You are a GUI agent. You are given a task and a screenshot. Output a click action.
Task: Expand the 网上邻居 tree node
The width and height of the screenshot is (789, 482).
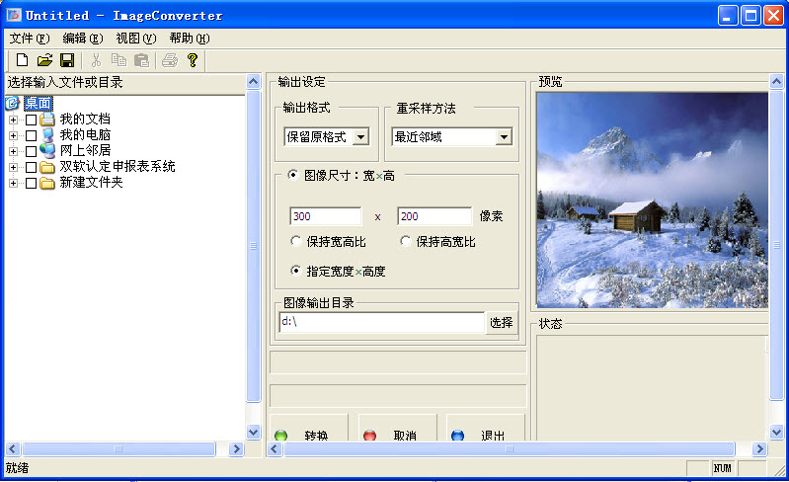click(x=14, y=151)
